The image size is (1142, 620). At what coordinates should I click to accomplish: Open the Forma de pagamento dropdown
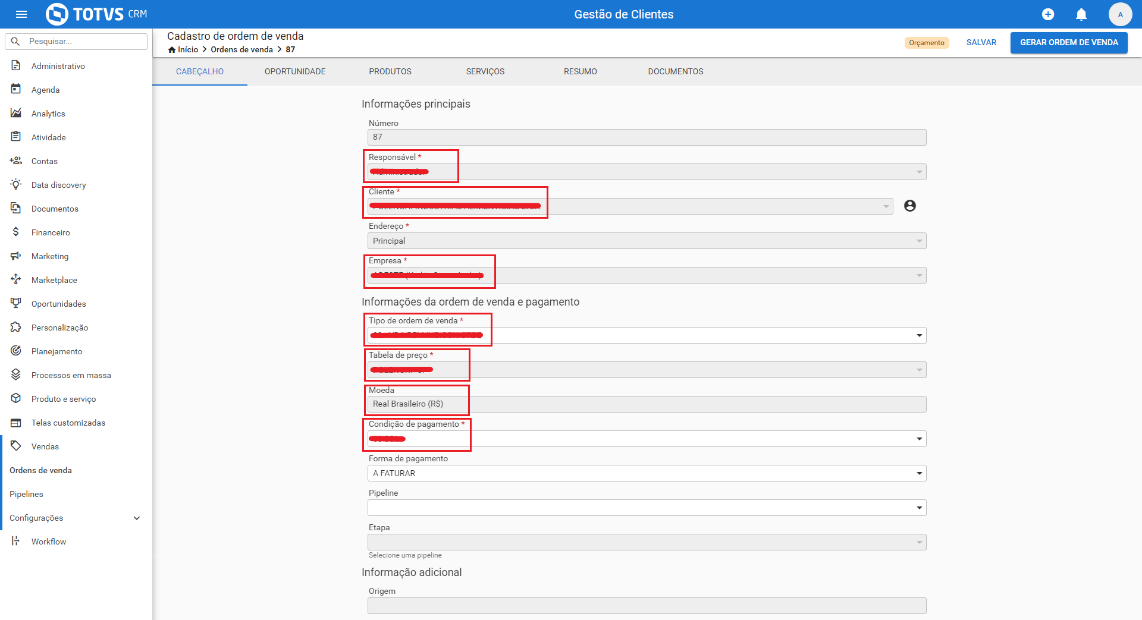pos(647,473)
